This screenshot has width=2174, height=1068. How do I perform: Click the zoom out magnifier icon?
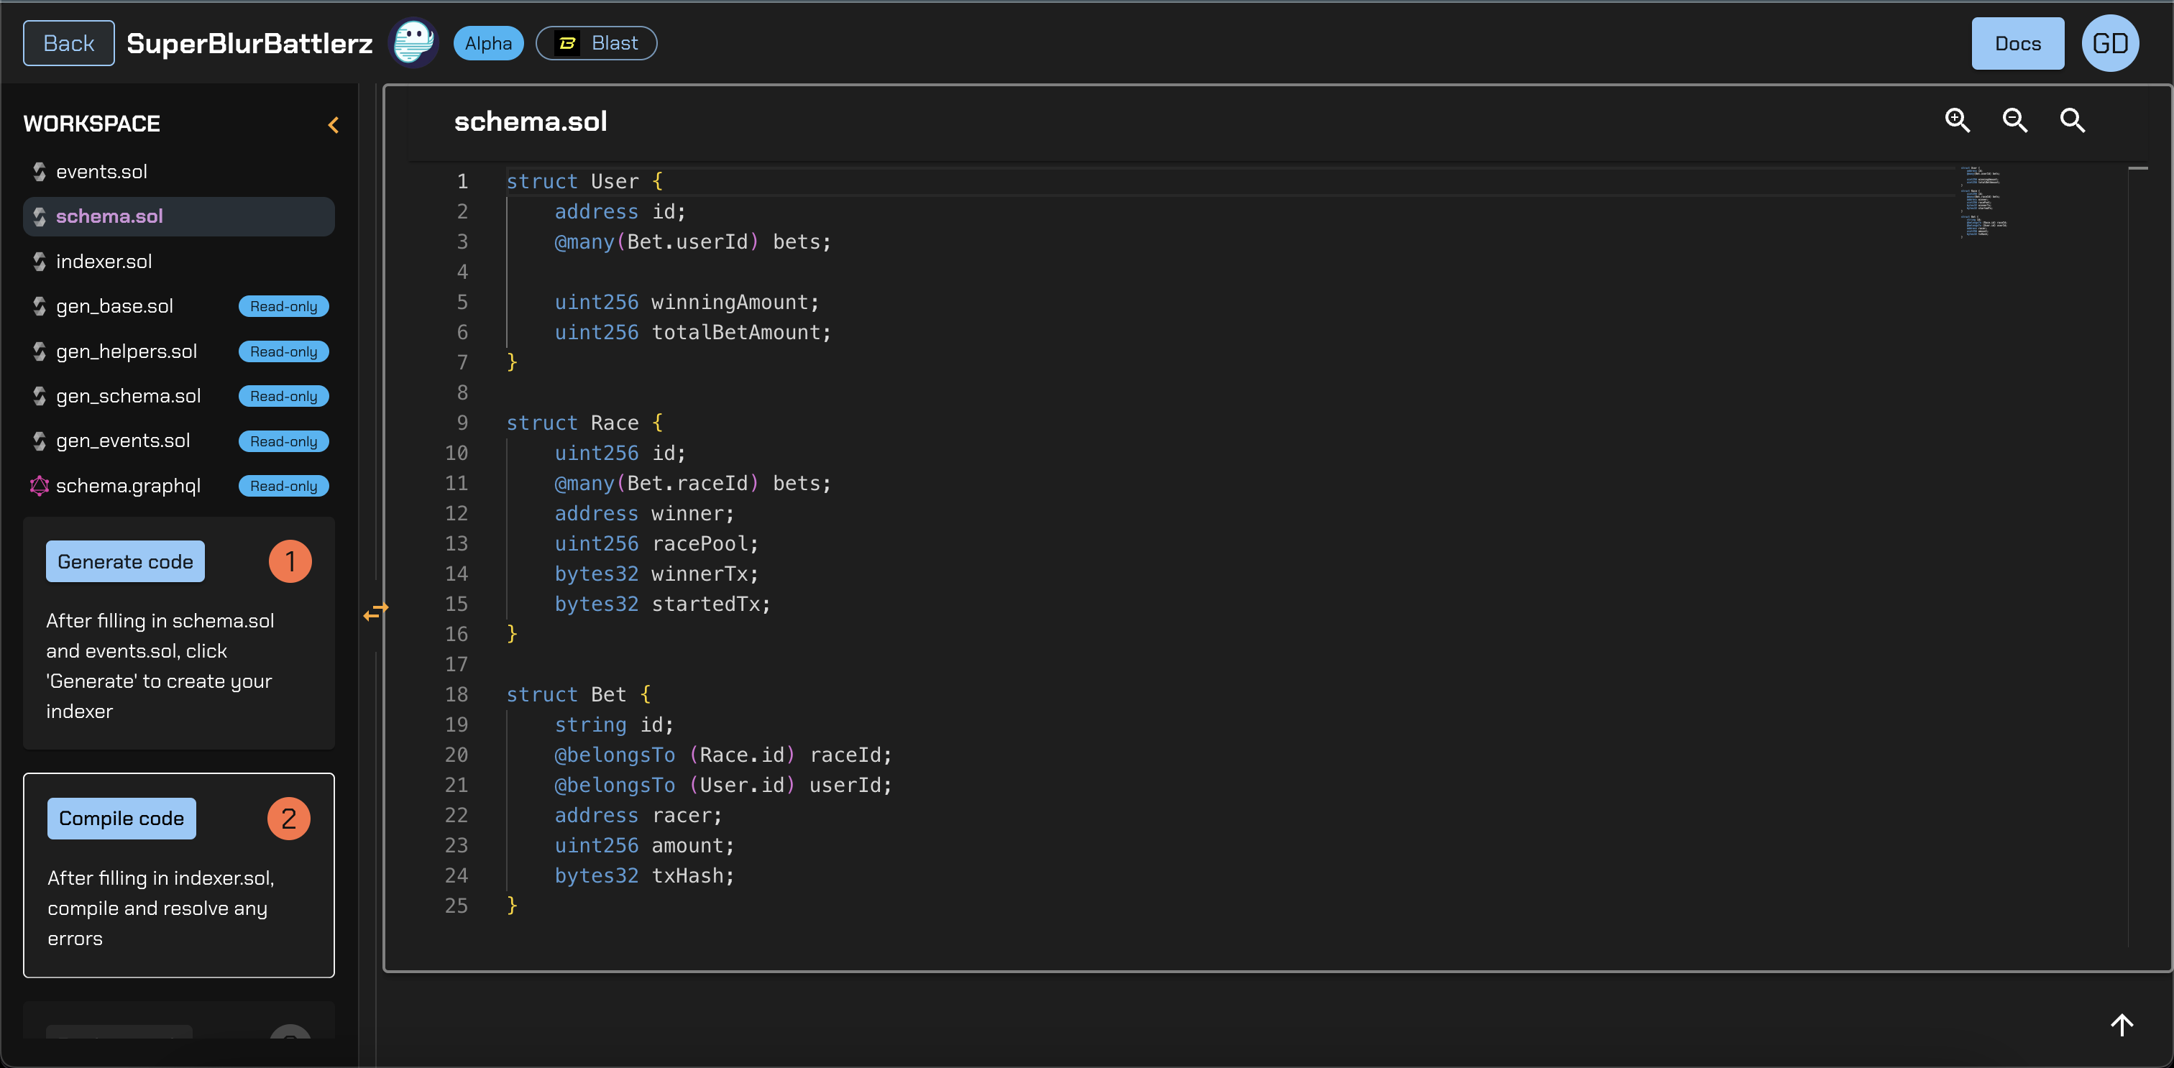click(2014, 121)
